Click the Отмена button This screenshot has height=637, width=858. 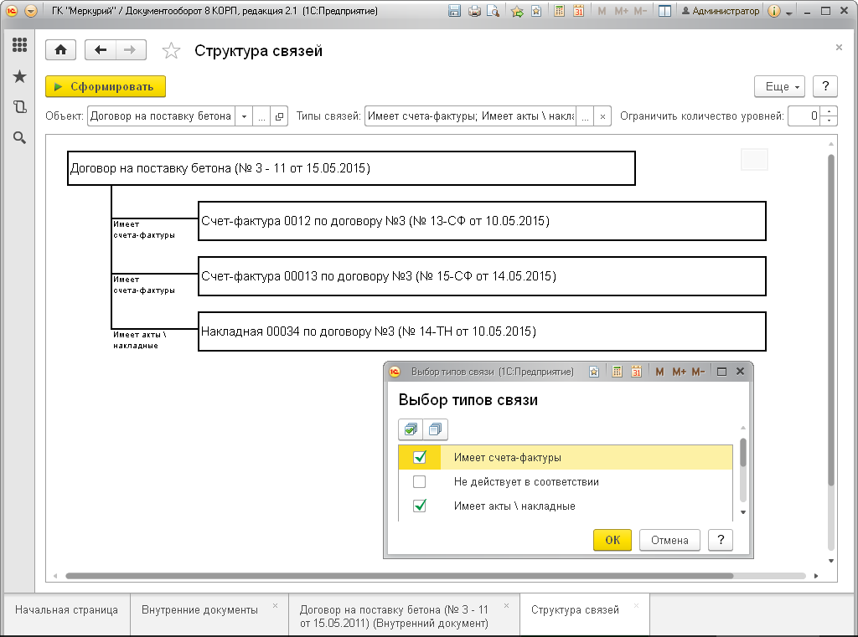click(669, 540)
